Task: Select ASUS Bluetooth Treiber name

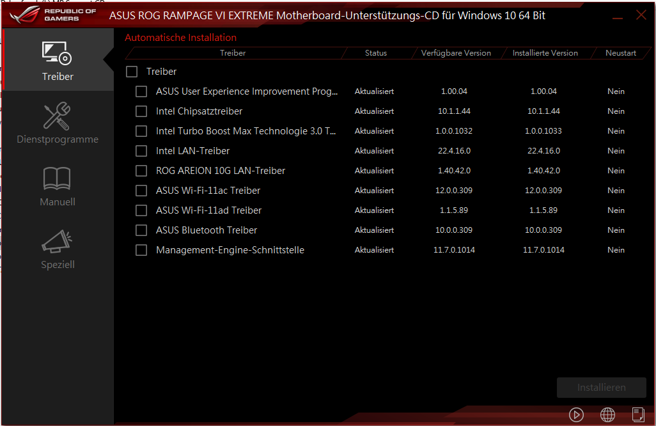Action: pos(207,230)
